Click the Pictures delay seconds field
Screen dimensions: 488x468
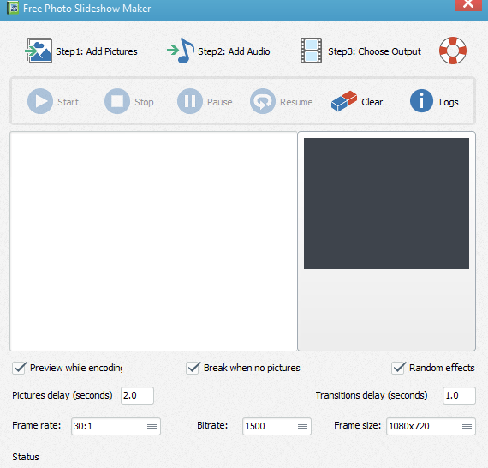[x=137, y=395]
